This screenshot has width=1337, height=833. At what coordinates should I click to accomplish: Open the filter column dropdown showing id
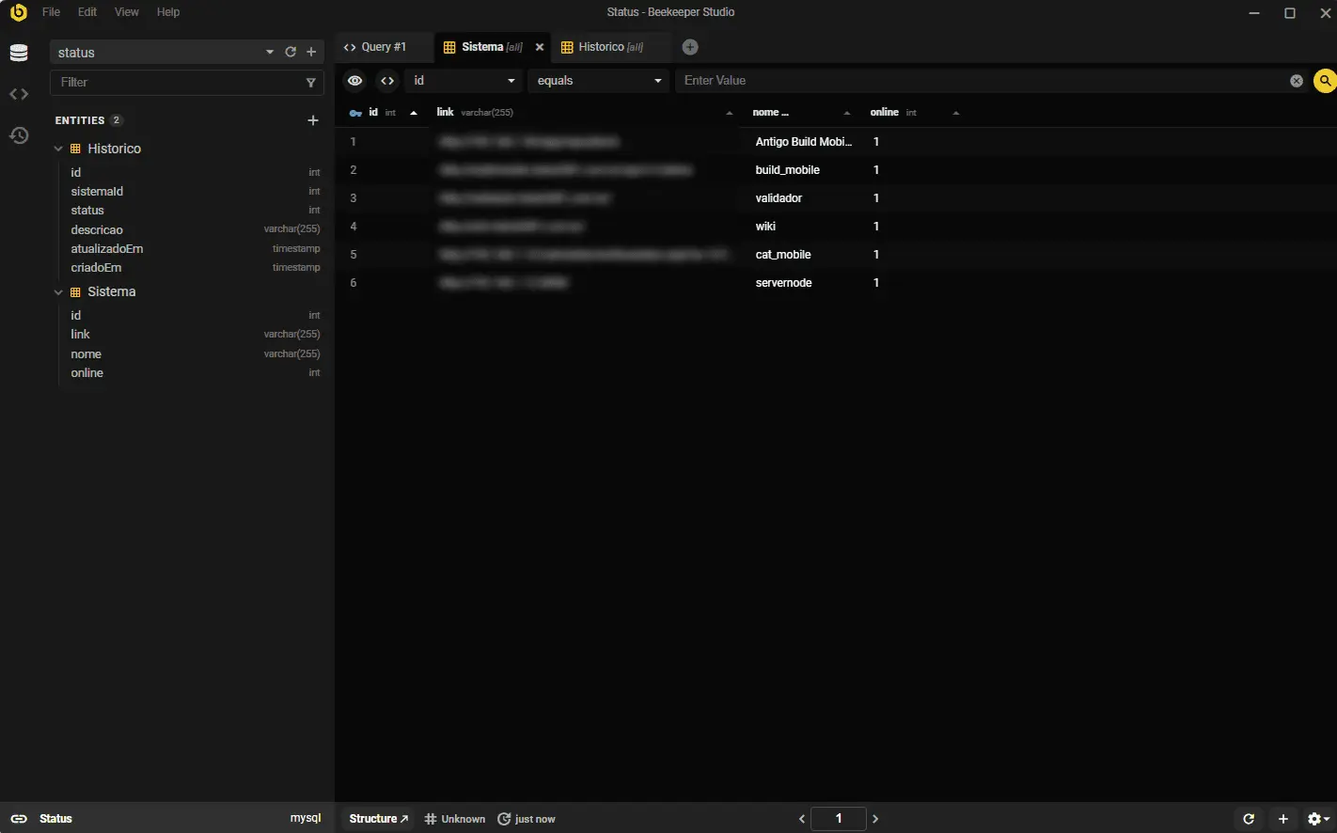click(464, 81)
